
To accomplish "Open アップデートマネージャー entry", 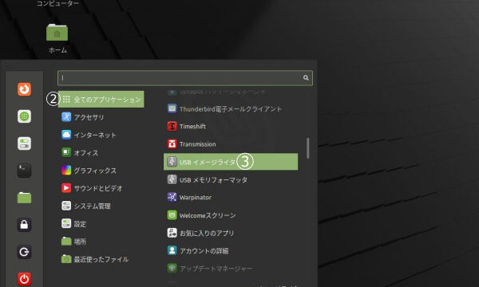I will (x=231, y=269).
